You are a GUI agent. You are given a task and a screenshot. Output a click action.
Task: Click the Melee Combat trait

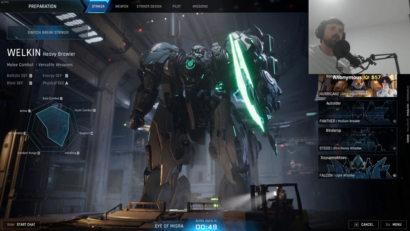[x=20, y=65]
